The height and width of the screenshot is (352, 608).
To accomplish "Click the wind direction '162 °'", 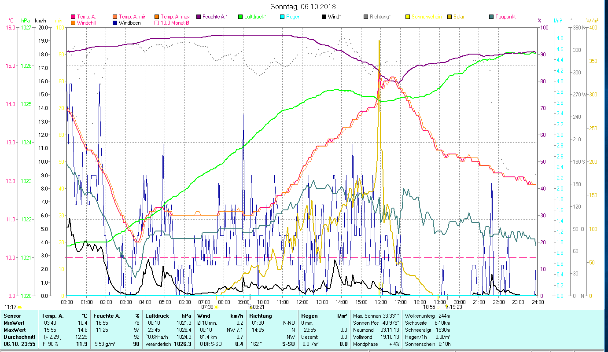I will tap(256, 344).
